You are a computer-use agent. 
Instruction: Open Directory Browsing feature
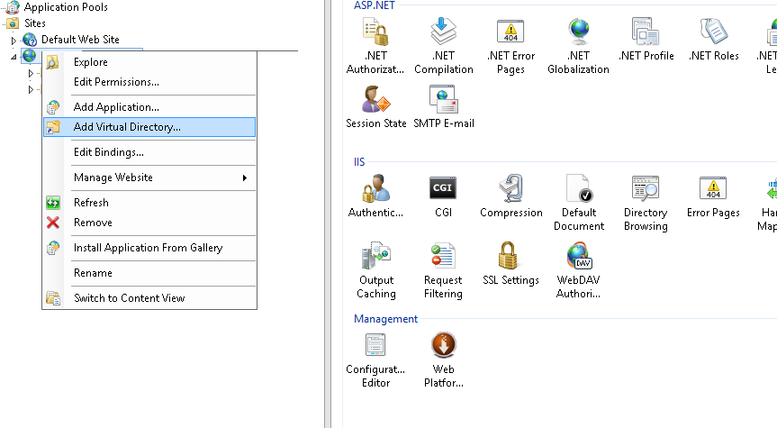(646, 203)
